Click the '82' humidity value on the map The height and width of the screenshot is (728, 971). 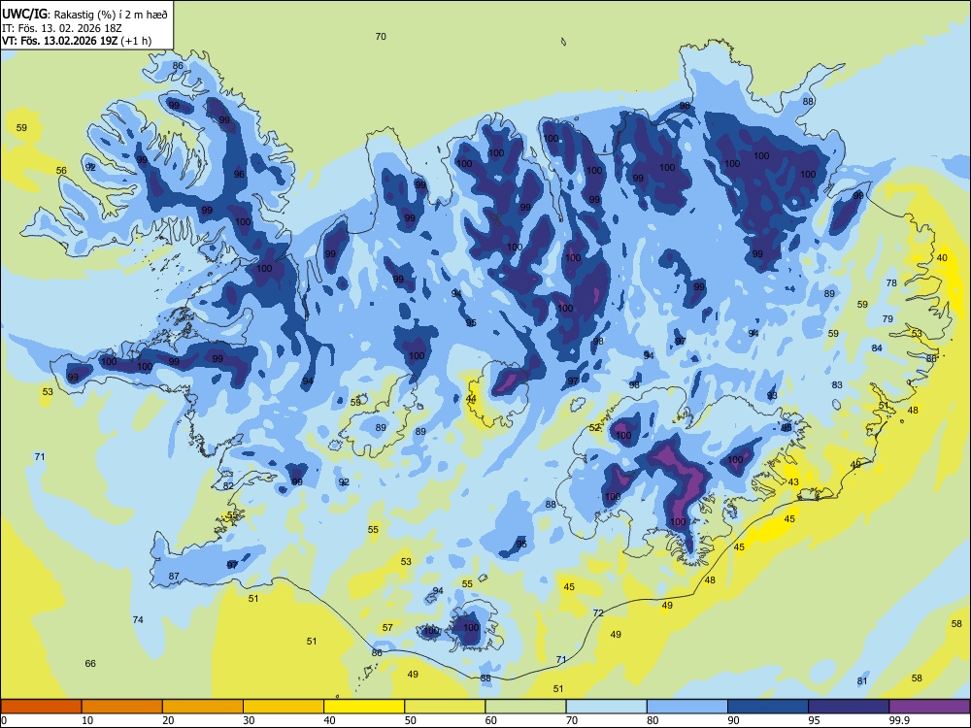(228, 486)
